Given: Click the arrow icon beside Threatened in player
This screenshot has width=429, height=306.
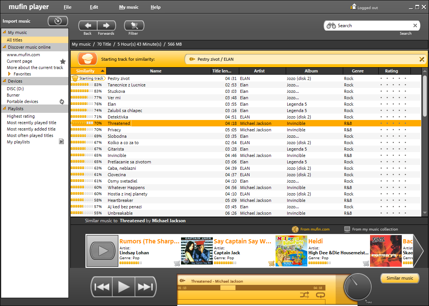Looking at the screenshot, I should [183, 281].
